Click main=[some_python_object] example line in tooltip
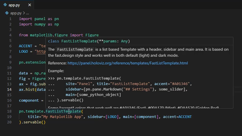242x136 pixels. [x=93, y=94]
